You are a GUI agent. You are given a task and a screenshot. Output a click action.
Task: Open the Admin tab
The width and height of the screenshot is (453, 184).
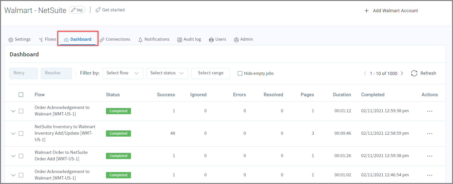[243, 39]
